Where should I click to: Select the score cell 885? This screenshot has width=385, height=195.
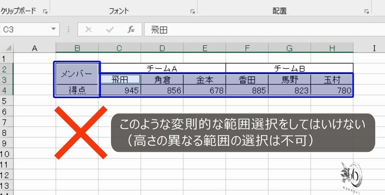(x=247, y=90)
